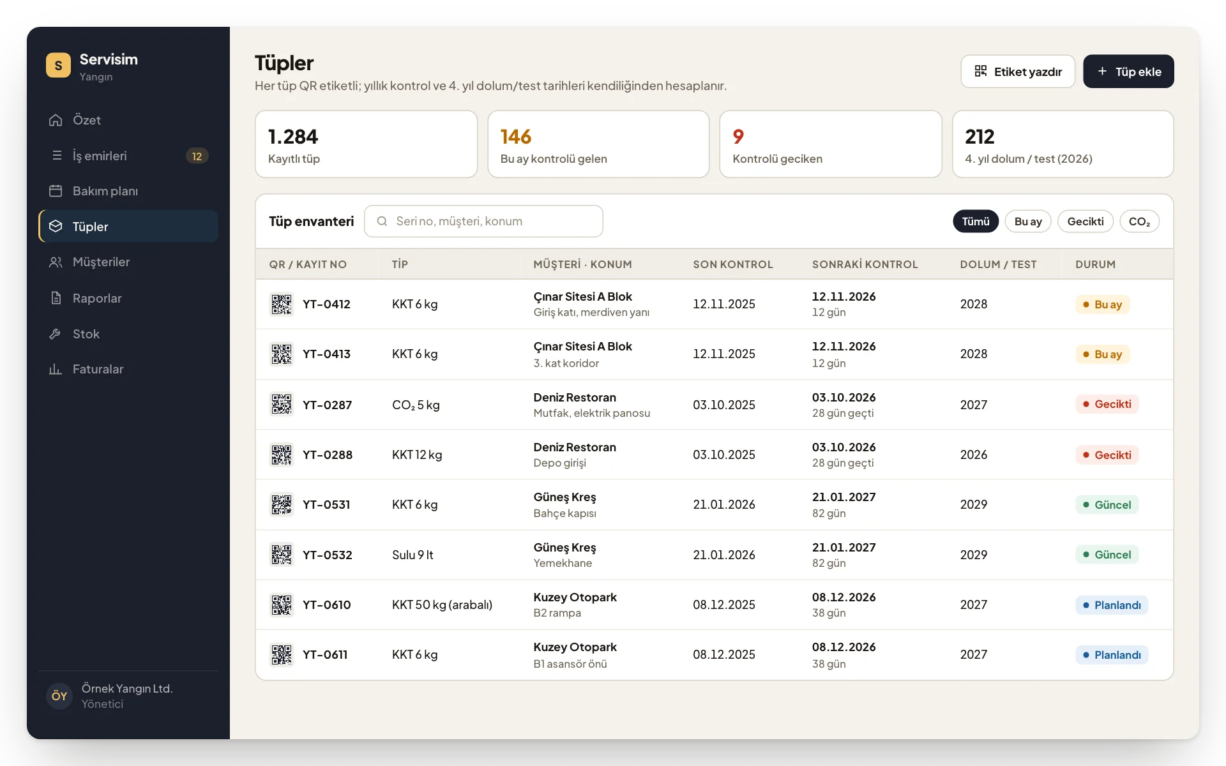Focus the Seri no, müşteri, konum search field
The image size is (1226, 766).
click(x=483, y=221)
